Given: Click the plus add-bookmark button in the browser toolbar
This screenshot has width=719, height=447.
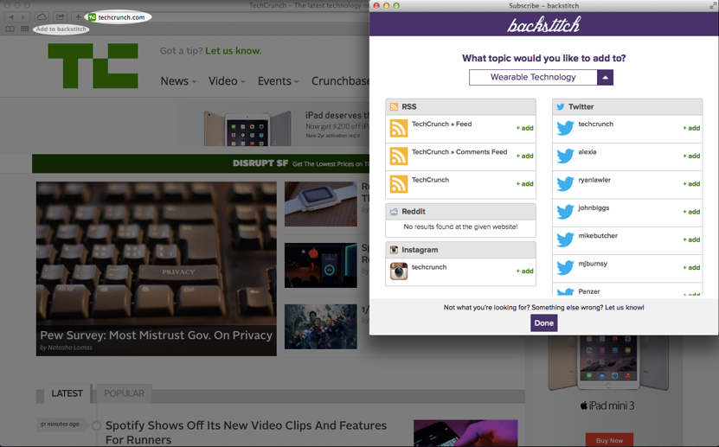Looking at the screenshot, I should (78, 17).
